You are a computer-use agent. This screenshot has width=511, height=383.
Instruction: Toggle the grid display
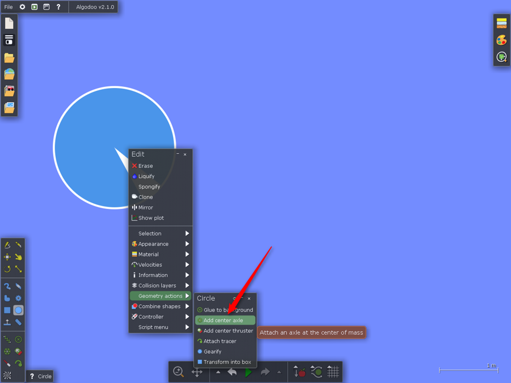coord(333,372)
